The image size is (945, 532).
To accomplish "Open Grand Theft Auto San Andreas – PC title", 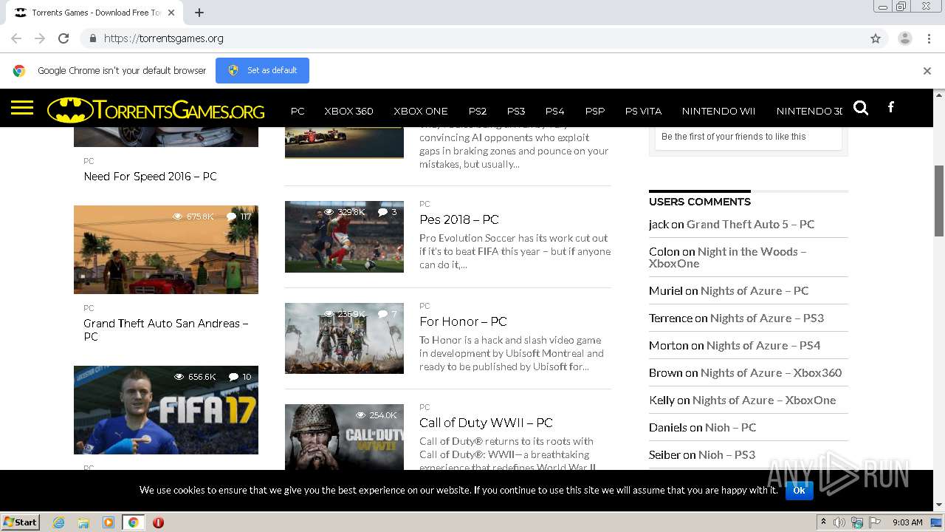I will click(x=166, y=330).
